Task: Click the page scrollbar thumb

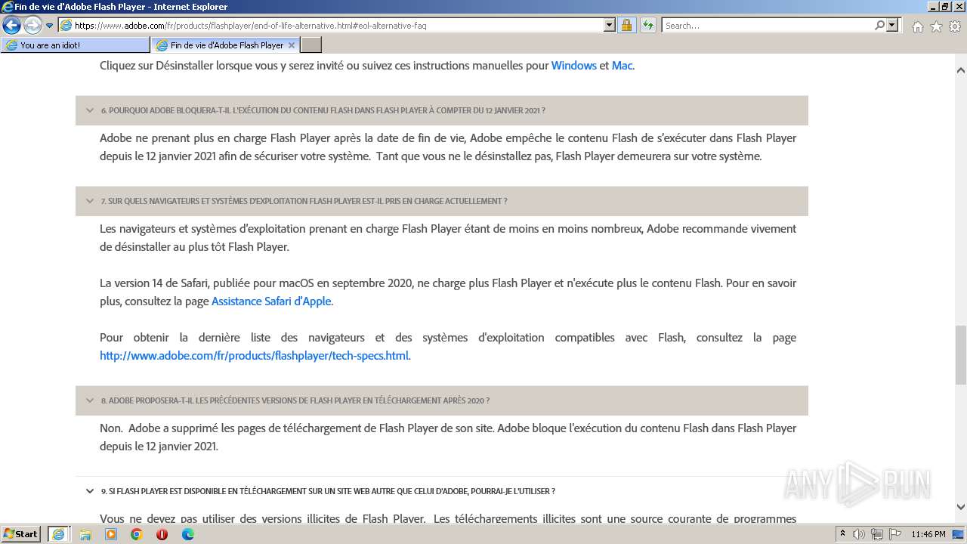Action: [960, 355]
